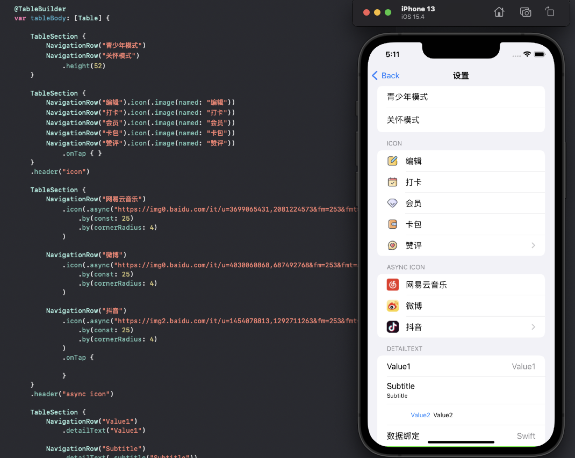The height and width of the screenshot is (458, 575).
Task: Tap the 抖音 TikTok icon
Action: (393, 327)
